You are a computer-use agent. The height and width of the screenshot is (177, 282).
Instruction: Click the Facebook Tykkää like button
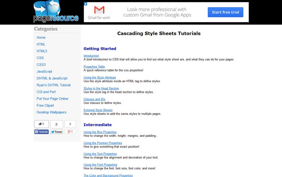pos(41,132)
